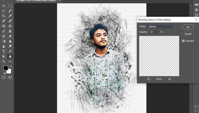Change the screen mode

point(10,78)
